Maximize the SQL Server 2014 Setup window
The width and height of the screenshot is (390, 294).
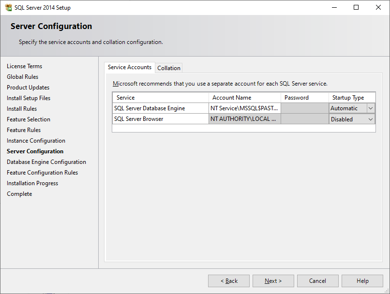(356, 7)
